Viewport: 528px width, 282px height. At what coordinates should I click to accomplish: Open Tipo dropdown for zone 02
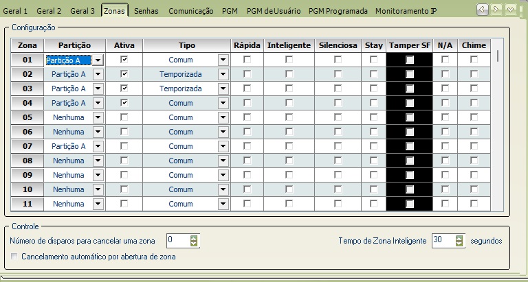pyautogui.click(x=223, y=74)
